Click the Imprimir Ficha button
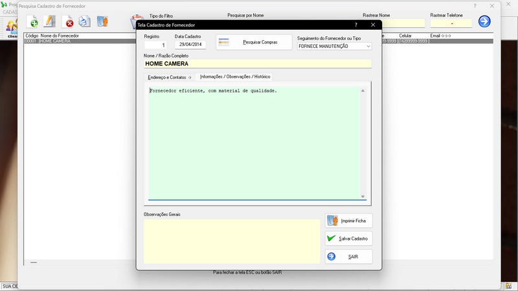This screenshot has width=518, height=291. coord(349,221)
